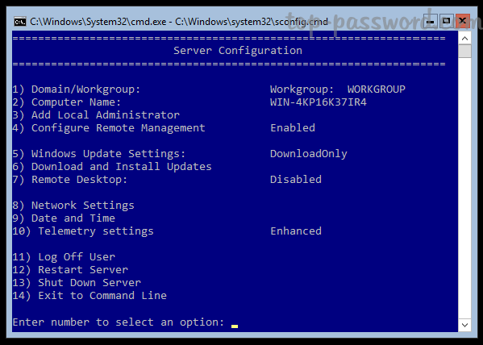Click the scrollbar down arrow
Image resolution: width=483 pixels, height=345 pixels.
(464, 325)
